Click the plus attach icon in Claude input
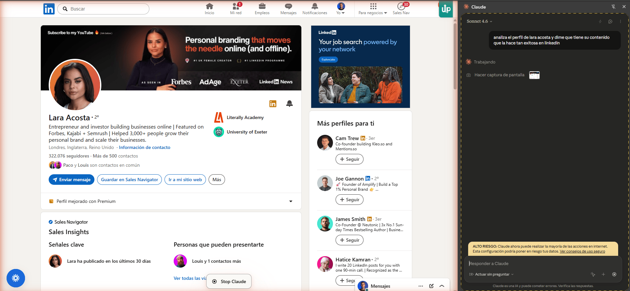 (603, 274)
